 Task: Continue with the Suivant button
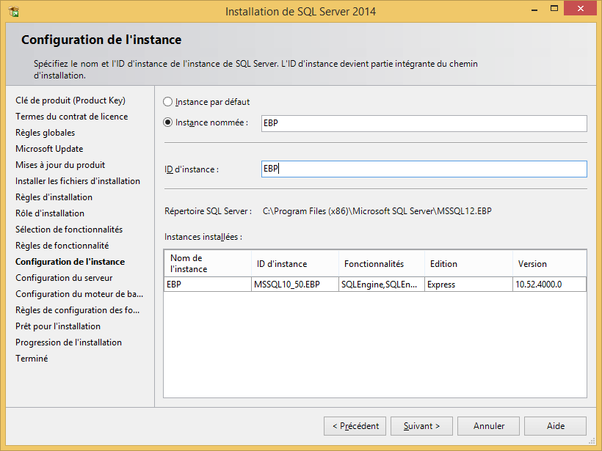421,426
